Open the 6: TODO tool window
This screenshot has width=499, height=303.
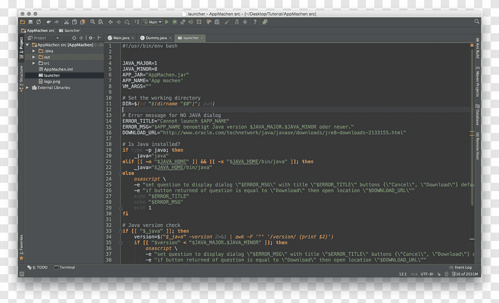pos(38,268)
